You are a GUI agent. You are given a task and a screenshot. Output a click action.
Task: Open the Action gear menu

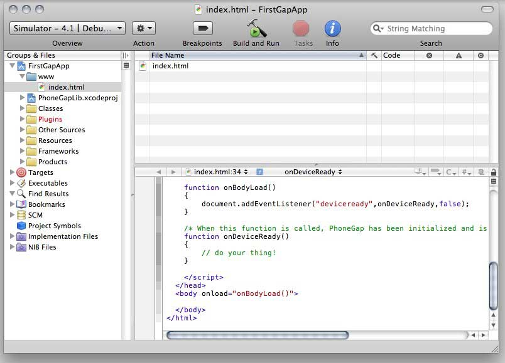[x=143, y=28]
